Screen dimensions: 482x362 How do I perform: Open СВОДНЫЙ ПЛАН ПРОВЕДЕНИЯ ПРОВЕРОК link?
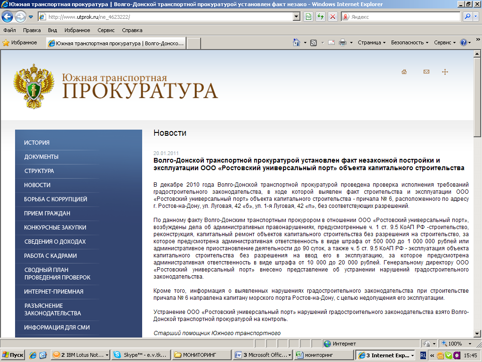57,274
